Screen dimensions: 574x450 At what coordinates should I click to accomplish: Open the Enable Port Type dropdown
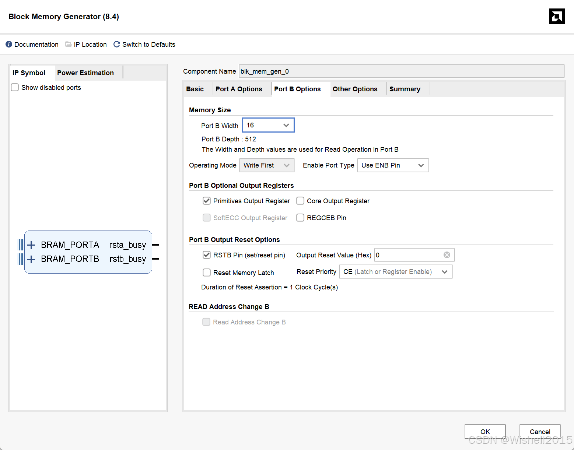(393, 165)
